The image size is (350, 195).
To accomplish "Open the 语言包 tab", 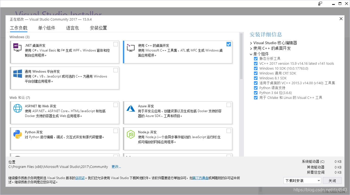I will (72, 28).
